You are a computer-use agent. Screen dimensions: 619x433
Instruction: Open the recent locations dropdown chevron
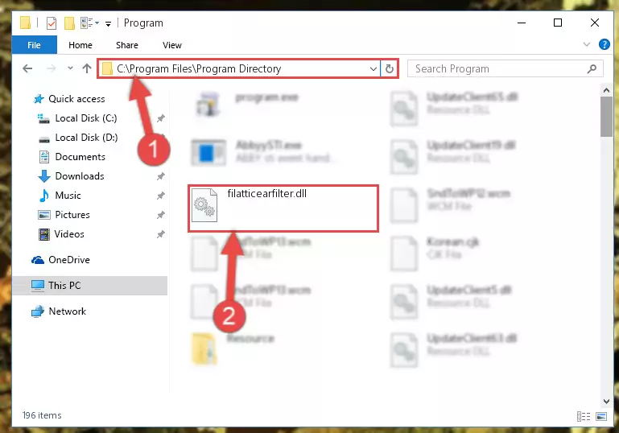point(70,68)
